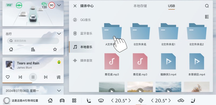216x105 pixels.
Task: Click James Blunt artist name
Action: click(x=24, y=68)
